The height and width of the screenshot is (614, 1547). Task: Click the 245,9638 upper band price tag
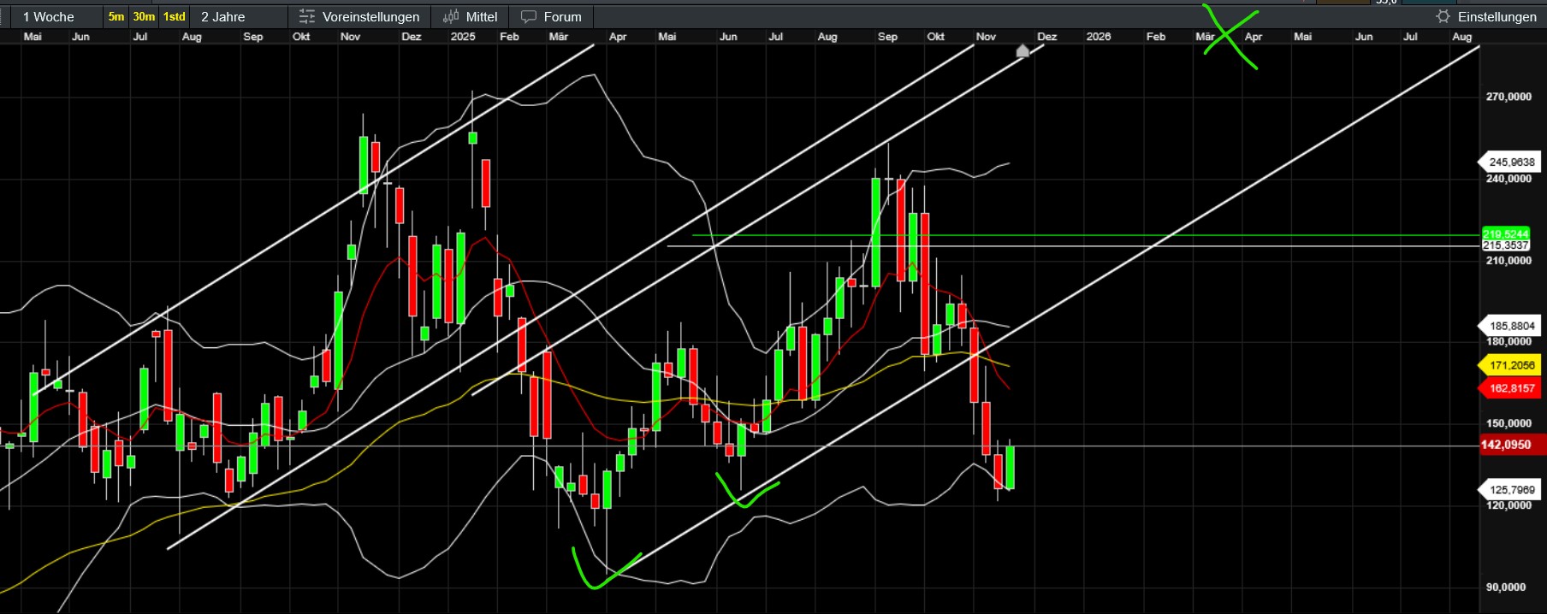coord(1511,162)
